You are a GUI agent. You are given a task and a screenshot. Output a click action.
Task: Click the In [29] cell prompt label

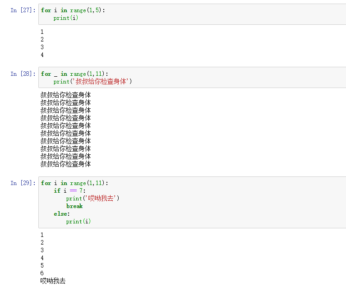tap(23, 183)
